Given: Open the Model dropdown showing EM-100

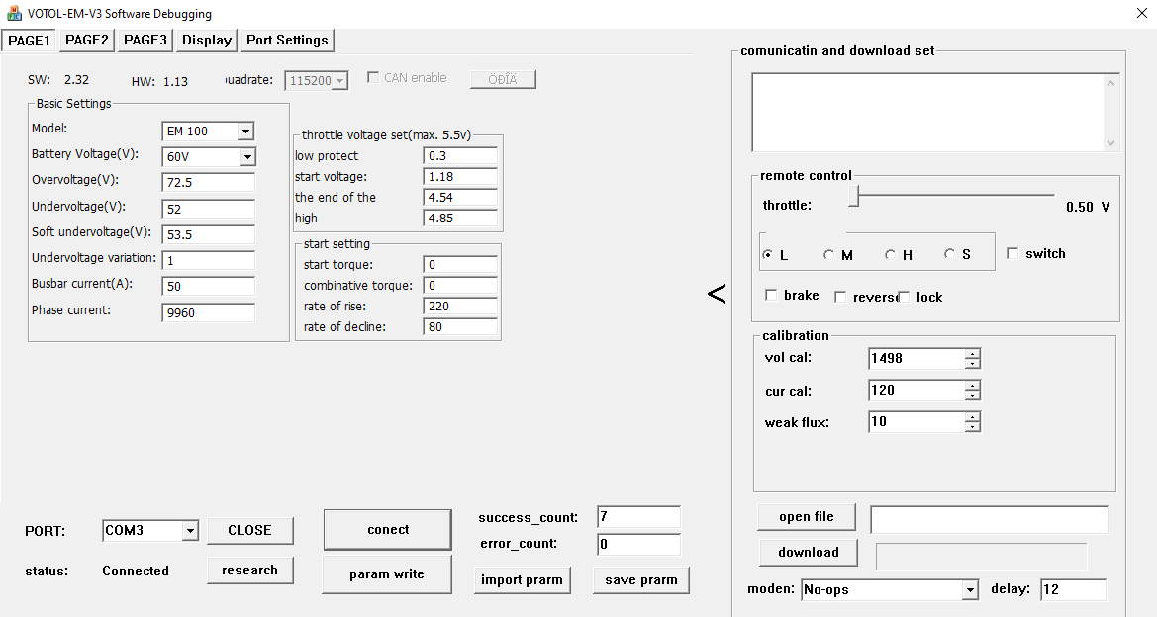Looking at the screenshot, I should [x=245, y=132].
